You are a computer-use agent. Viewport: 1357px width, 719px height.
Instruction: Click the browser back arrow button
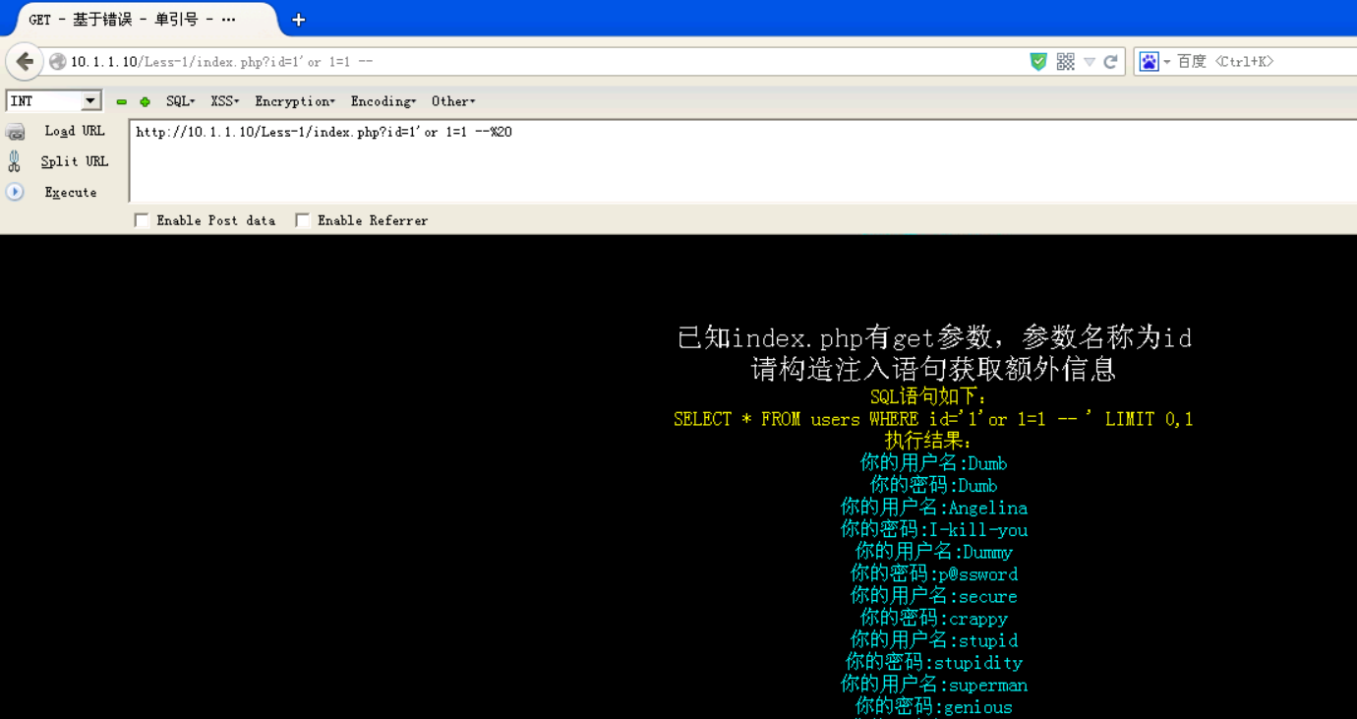25,61
